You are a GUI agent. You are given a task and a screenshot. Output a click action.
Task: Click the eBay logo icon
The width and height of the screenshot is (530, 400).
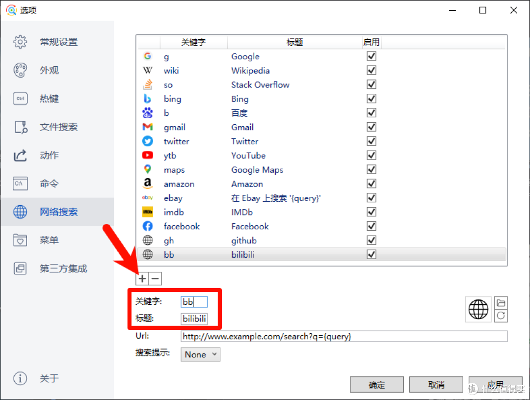(148, 198)
